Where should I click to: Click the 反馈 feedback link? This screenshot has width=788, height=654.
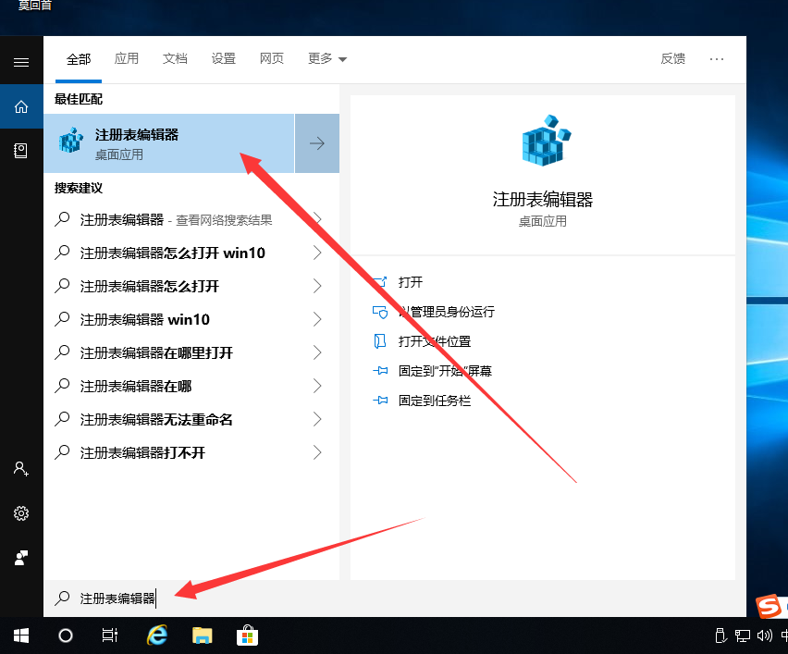click(672, 58)
